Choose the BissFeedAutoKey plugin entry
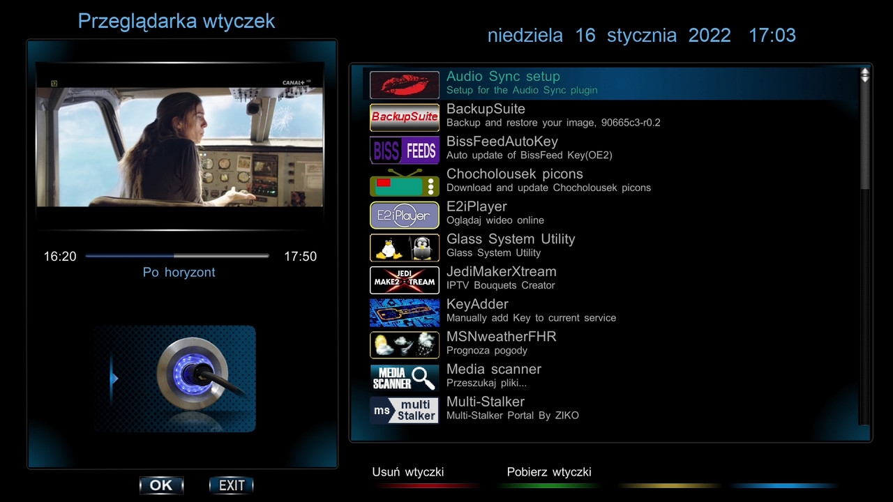The height and width of the screenshot is (502, 893). [610, 149]
